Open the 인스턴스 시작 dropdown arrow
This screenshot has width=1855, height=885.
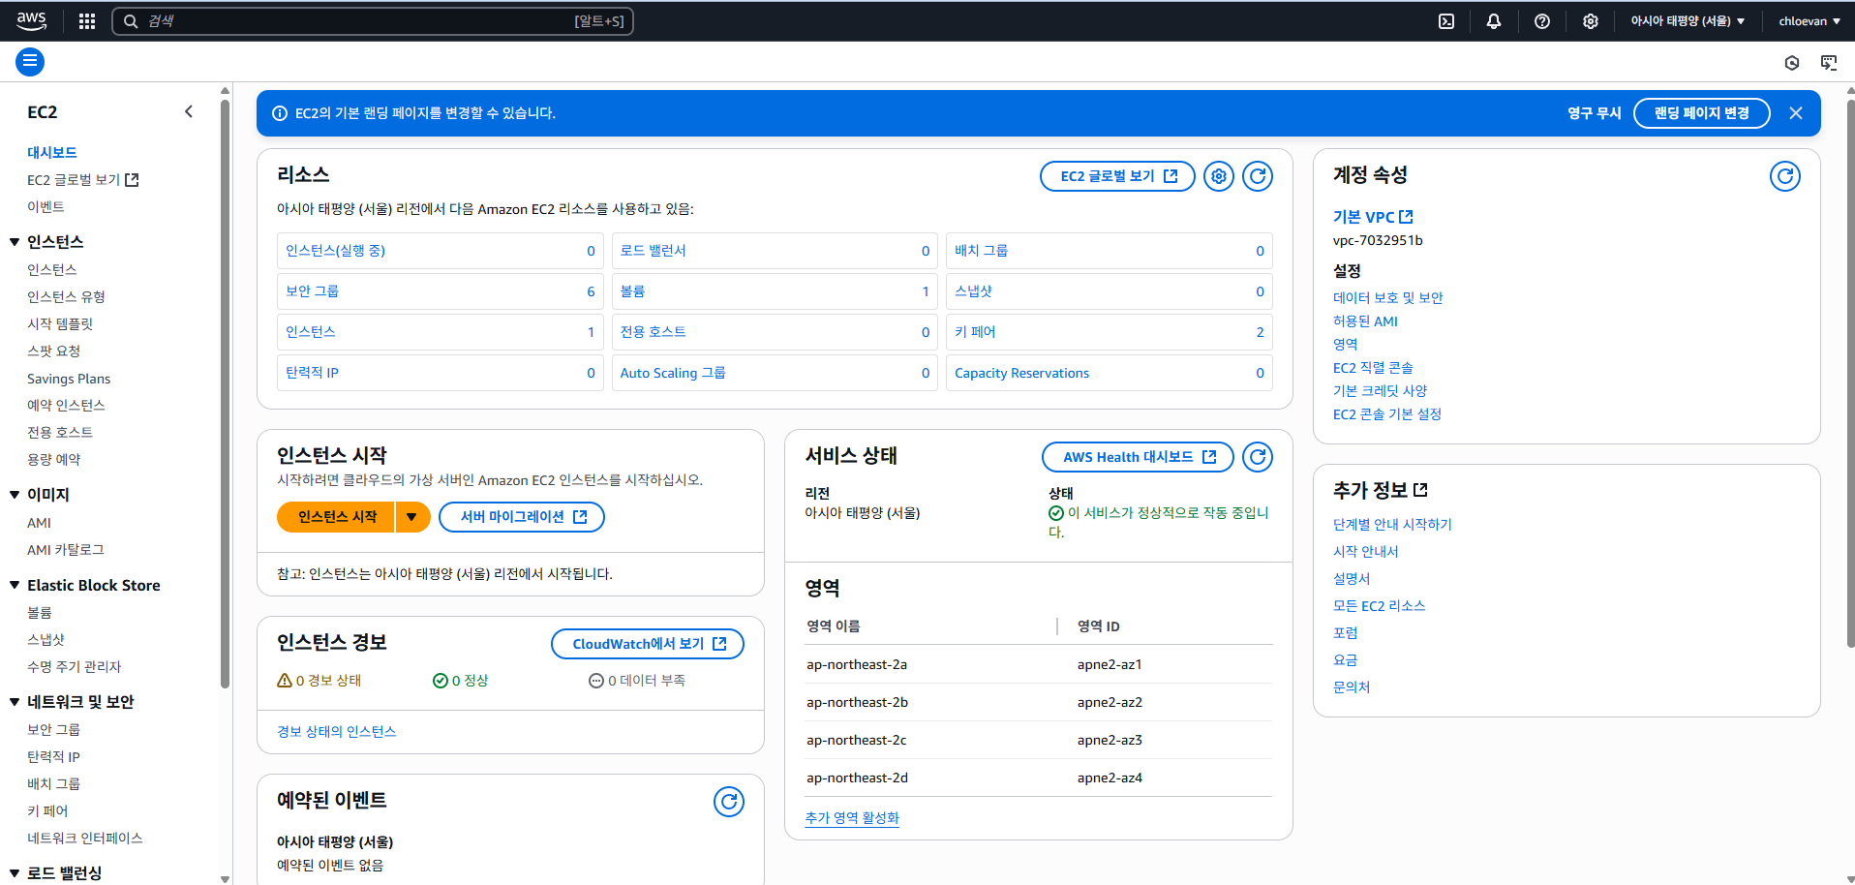tap(412, 517)
